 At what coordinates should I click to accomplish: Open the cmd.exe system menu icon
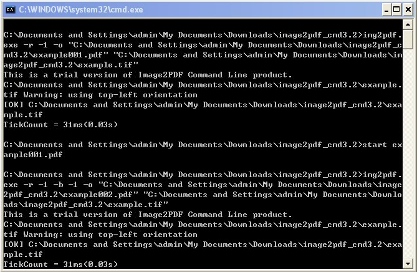(10, 10)
